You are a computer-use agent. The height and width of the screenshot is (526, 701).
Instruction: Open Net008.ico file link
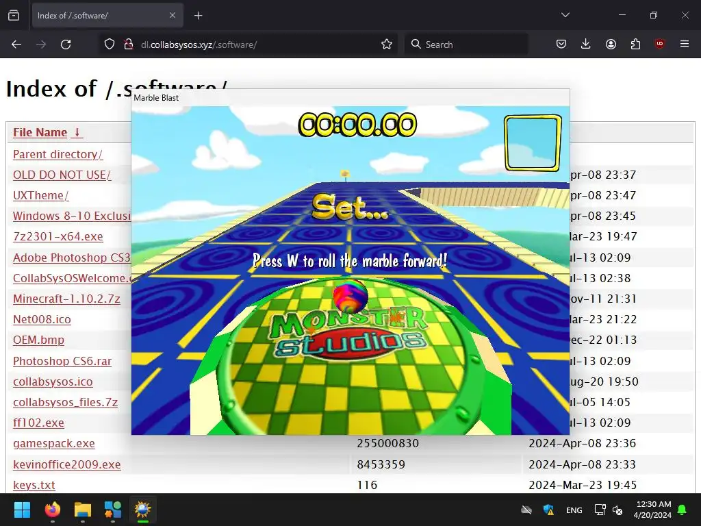[42, 319]
